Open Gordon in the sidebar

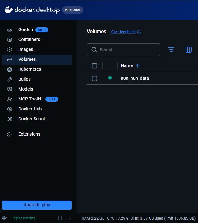37,29
